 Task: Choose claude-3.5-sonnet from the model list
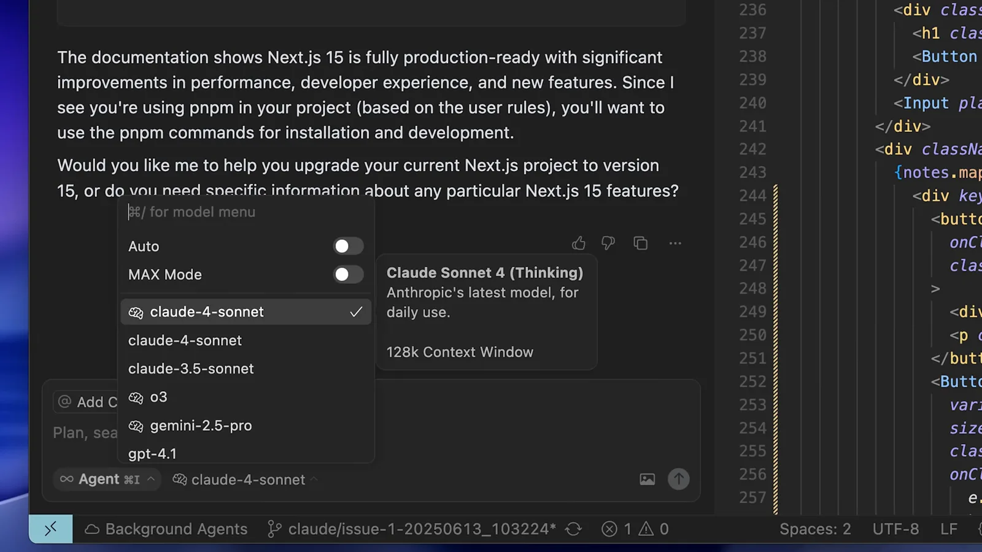246,369
